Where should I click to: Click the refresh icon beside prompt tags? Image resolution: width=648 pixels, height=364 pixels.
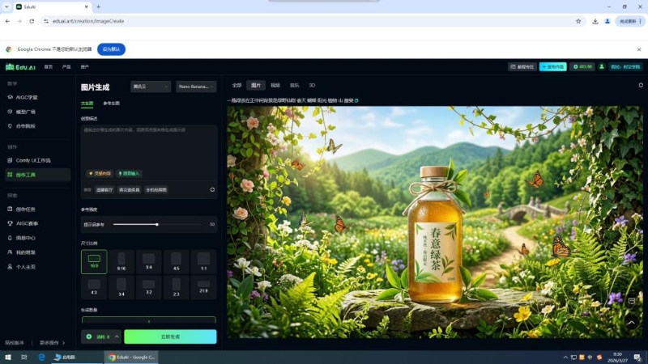(212, 189)
